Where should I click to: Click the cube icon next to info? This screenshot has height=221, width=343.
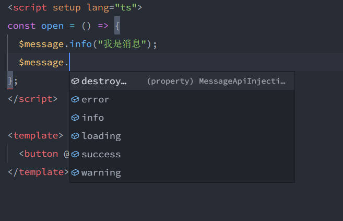(75, 118)
